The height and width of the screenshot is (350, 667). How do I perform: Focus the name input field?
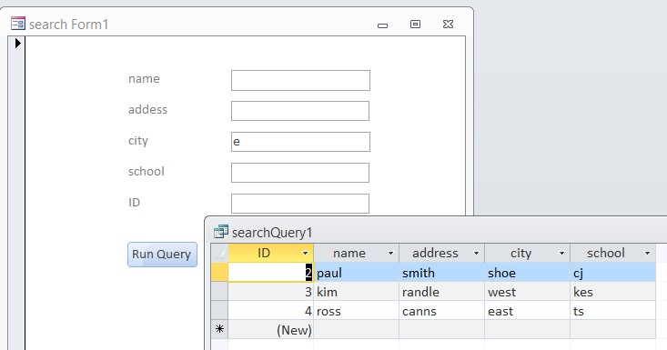coord(300,80)
